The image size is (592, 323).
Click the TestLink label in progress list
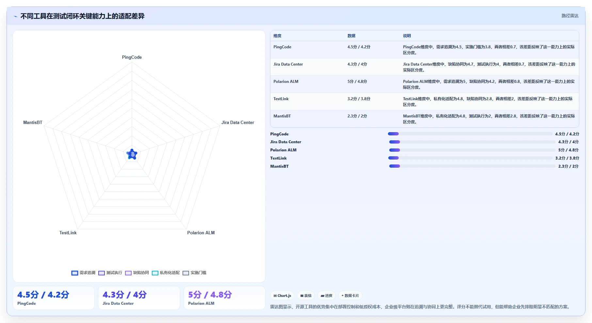click(x=278, y=158)
